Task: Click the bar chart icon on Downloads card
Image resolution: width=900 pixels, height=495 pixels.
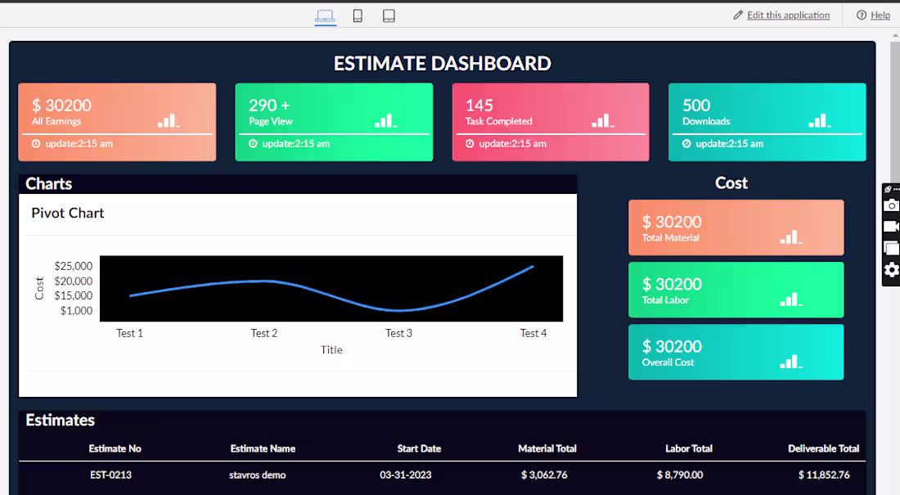Action: coord(817,119)
